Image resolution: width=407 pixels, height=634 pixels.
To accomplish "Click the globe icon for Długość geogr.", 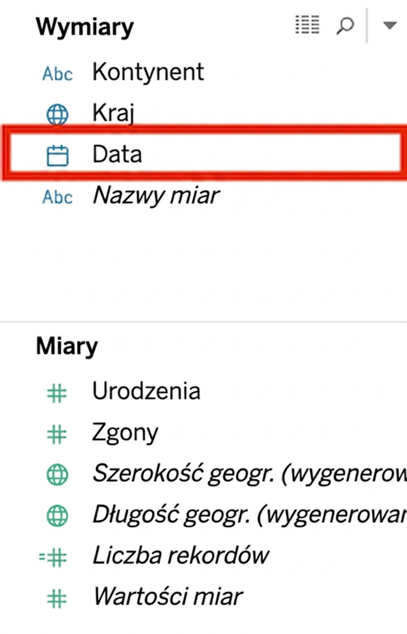I will click(57, 516).
